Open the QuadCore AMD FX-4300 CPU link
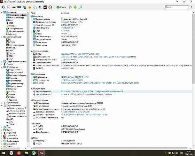 (80, 54)
